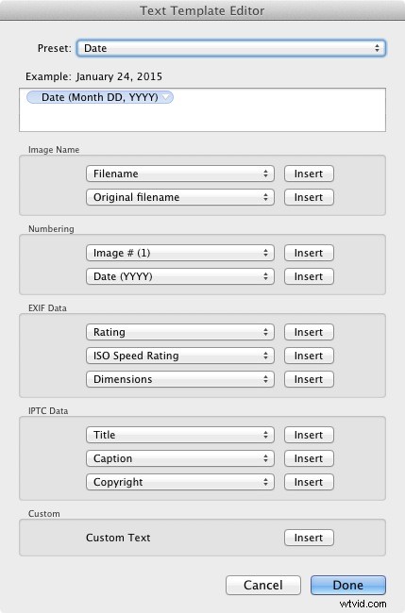This screenshot has width=405, height=613.
Task: Insert the ISO Speed Rating token
Action: 309,356
